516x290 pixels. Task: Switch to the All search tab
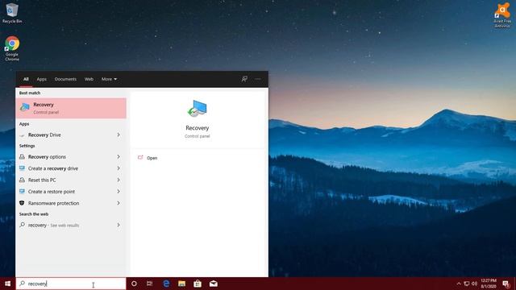(26, 79)
